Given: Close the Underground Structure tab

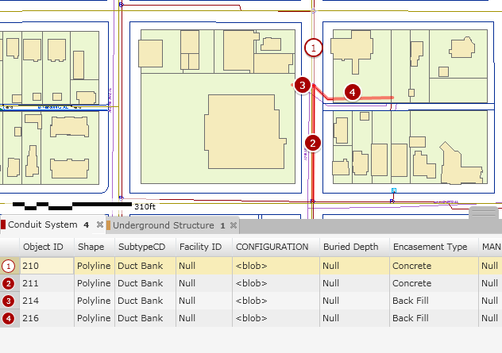Looking at the screenshot, I should 234,225.
